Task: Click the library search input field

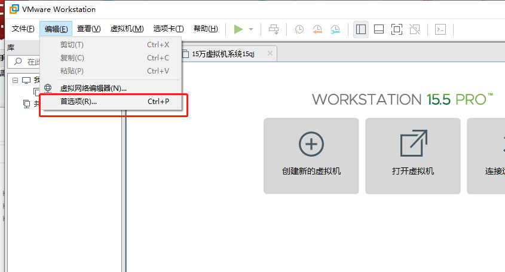Action: coord(23,61)
